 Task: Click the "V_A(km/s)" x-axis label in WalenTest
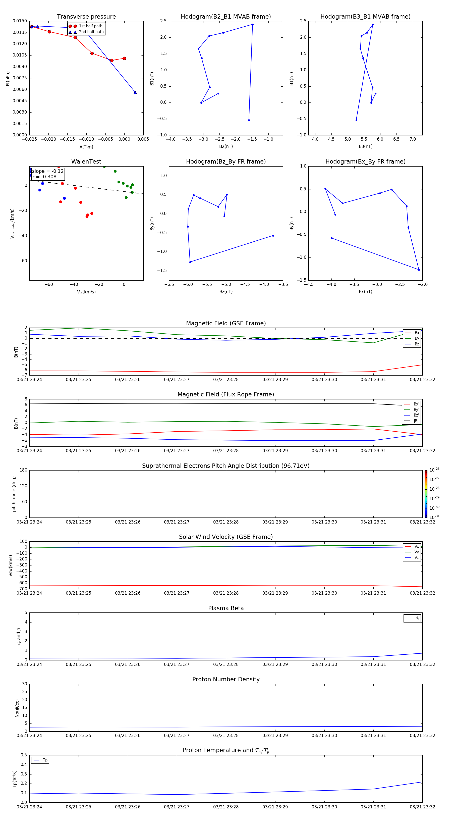click(86, 292)
